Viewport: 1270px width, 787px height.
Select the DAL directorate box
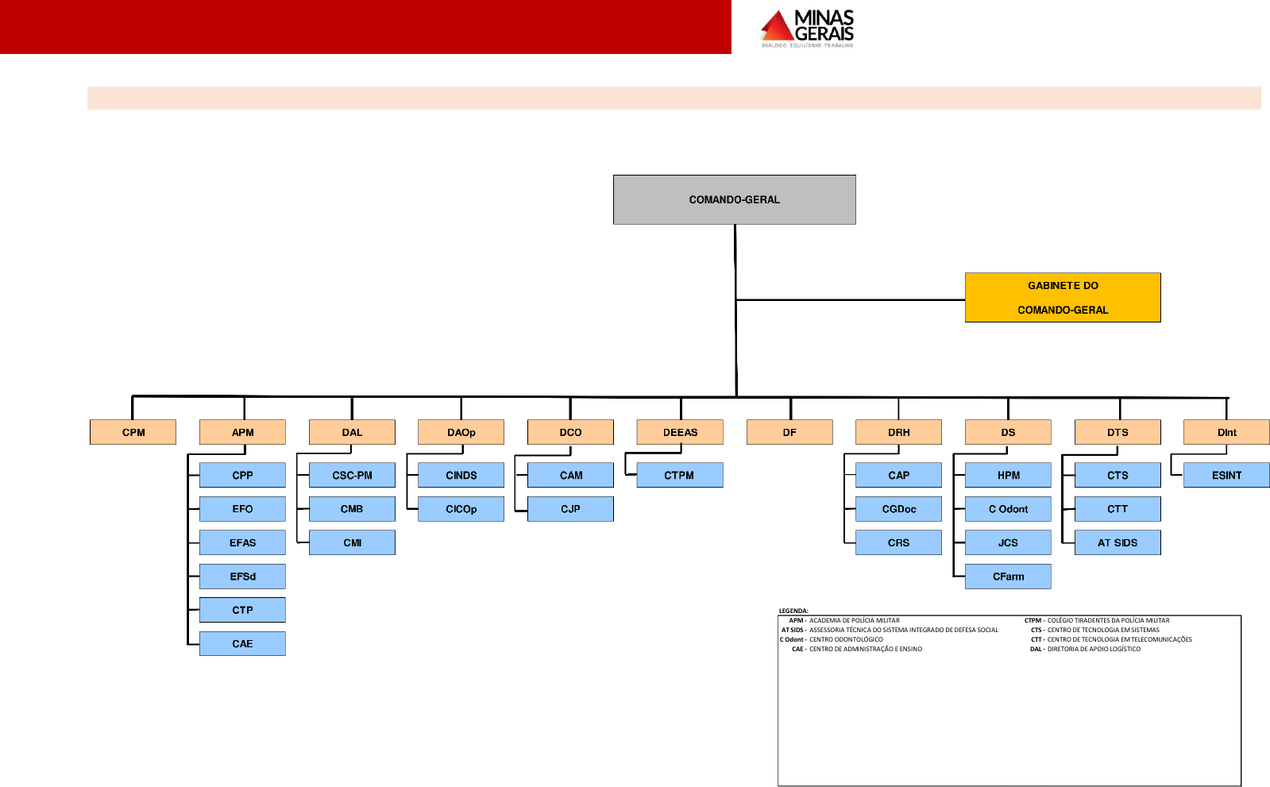[352, 432]
